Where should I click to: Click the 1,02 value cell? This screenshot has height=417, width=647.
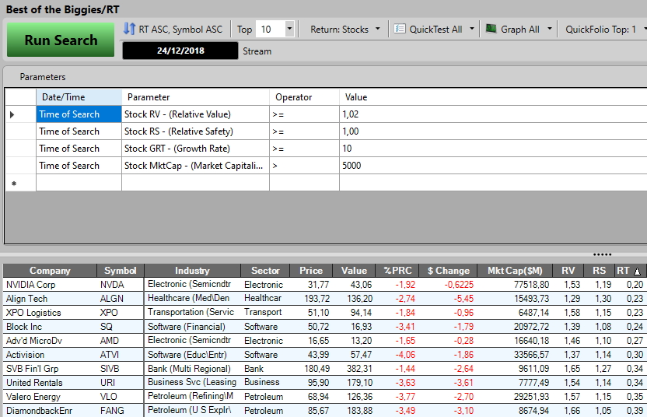(493, 114)
